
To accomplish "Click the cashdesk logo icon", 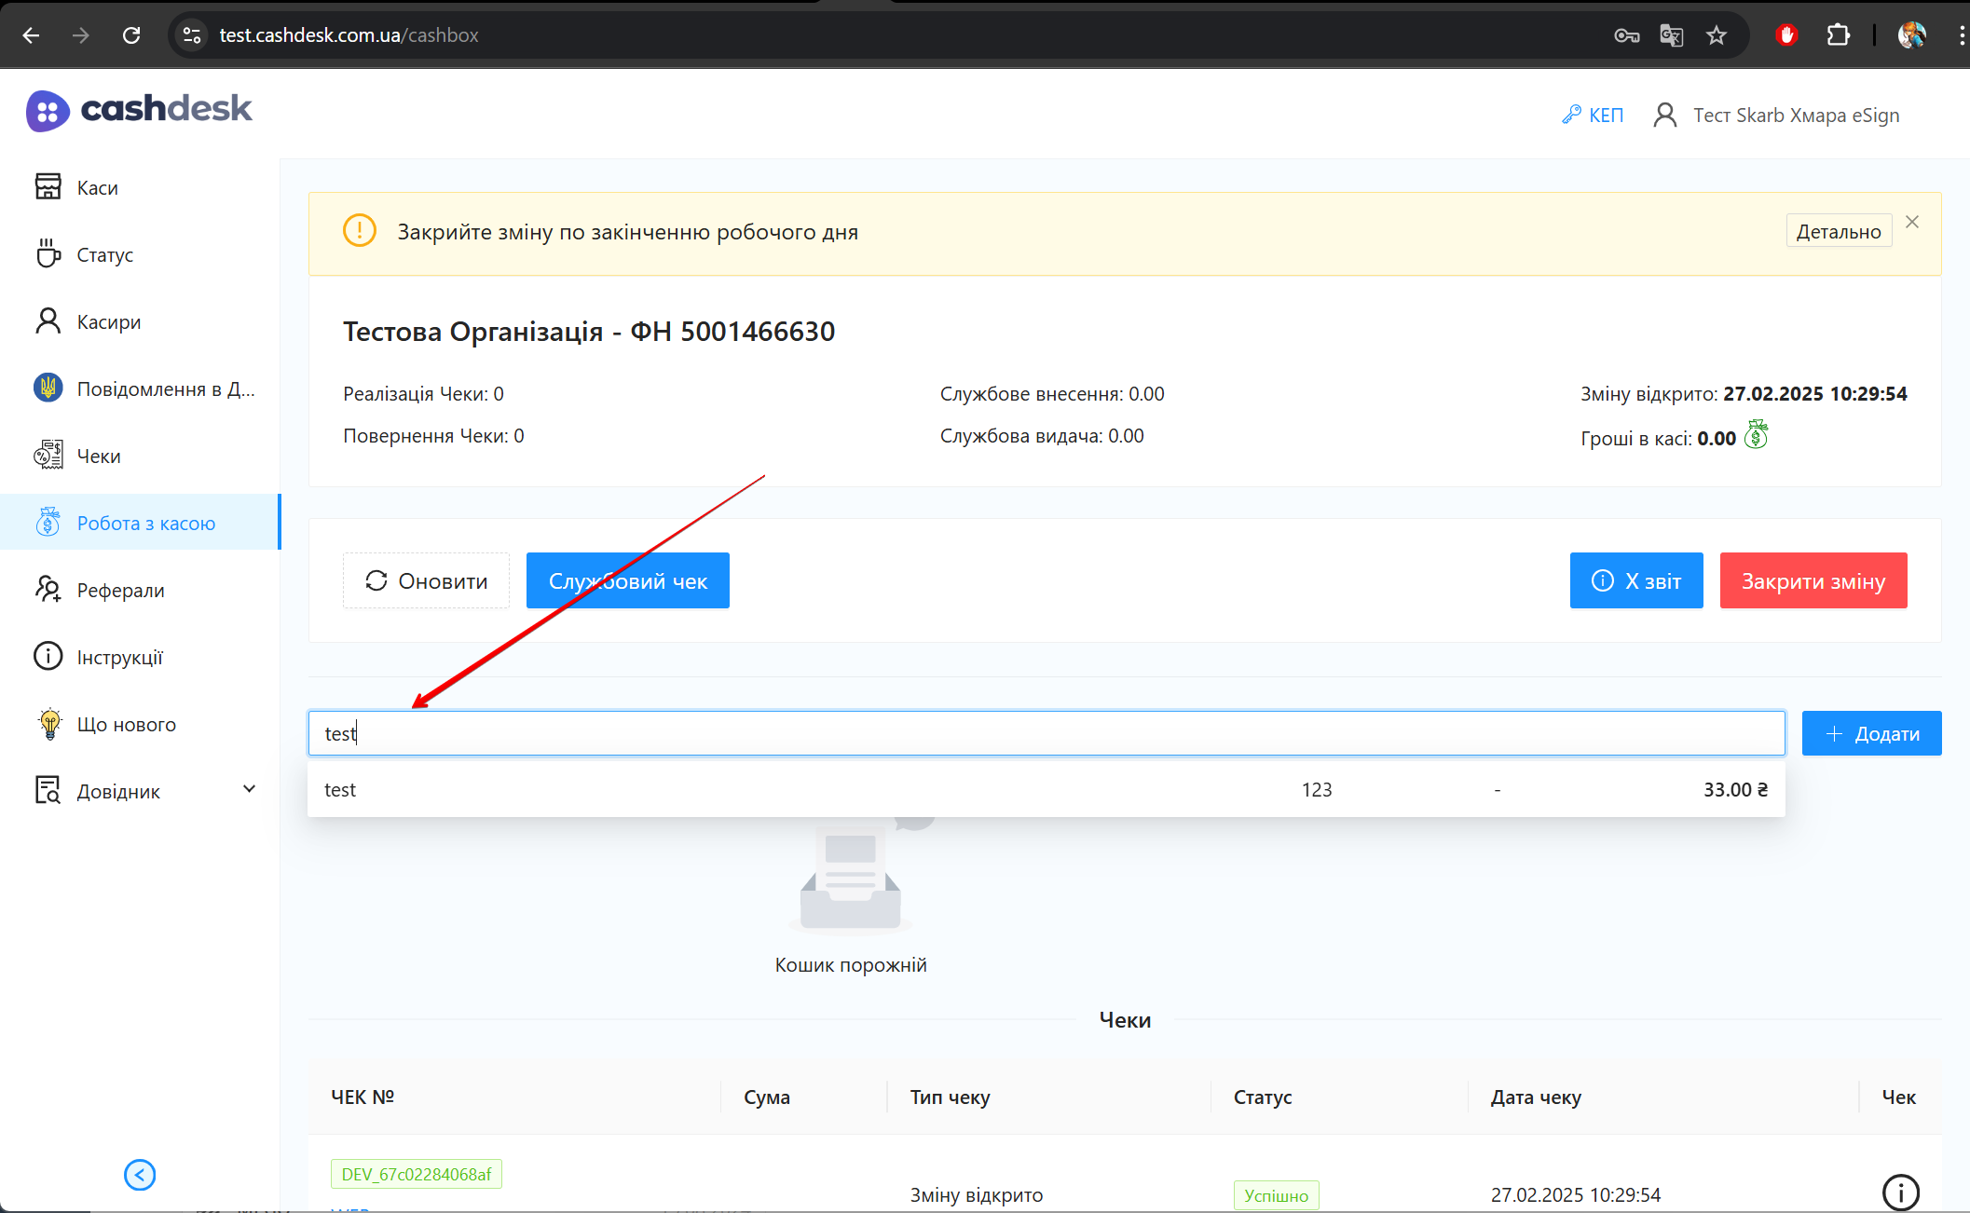I will tap(48, 112).
